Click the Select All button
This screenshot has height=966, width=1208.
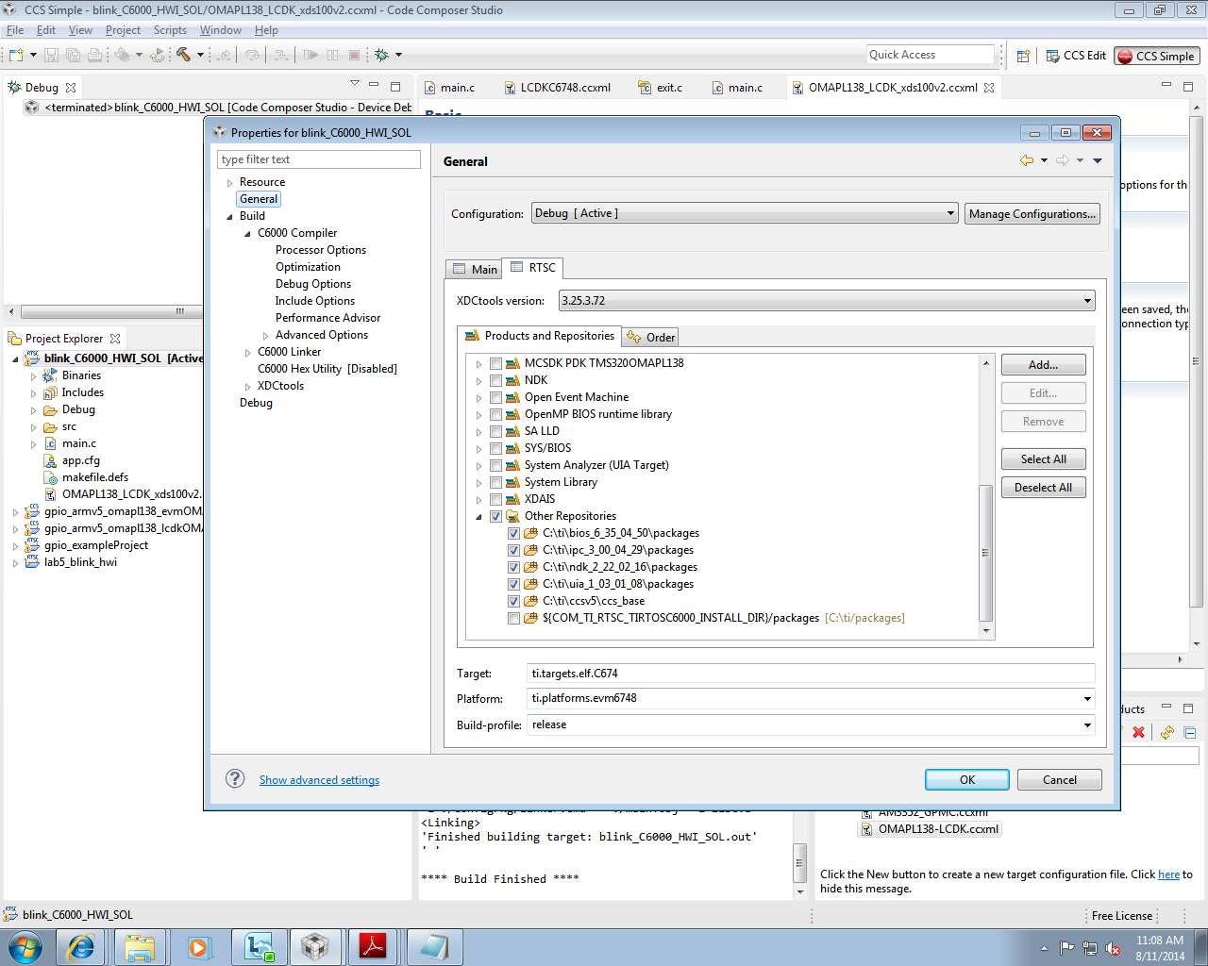[x=1044, y=459]
